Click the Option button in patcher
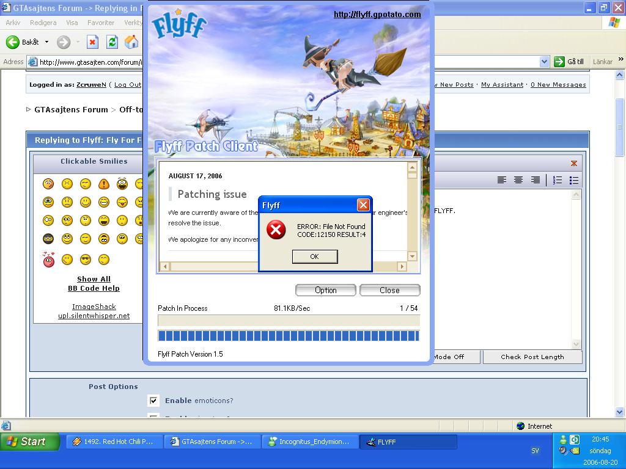Image resolution: width=626 pixels, height=469 pixels. [x=325, y=290]
